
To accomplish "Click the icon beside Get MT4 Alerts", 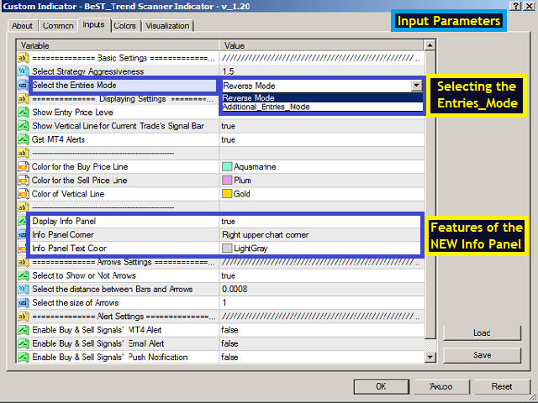I will 23,139.
